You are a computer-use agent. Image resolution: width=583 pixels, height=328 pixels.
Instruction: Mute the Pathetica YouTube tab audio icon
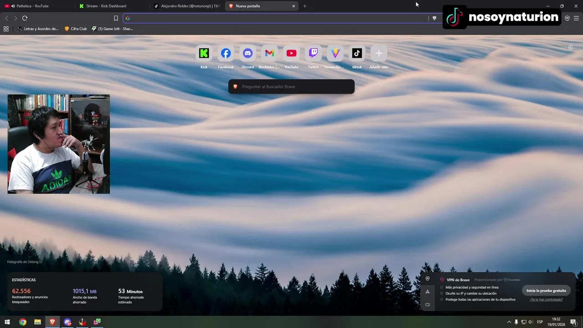13,6
